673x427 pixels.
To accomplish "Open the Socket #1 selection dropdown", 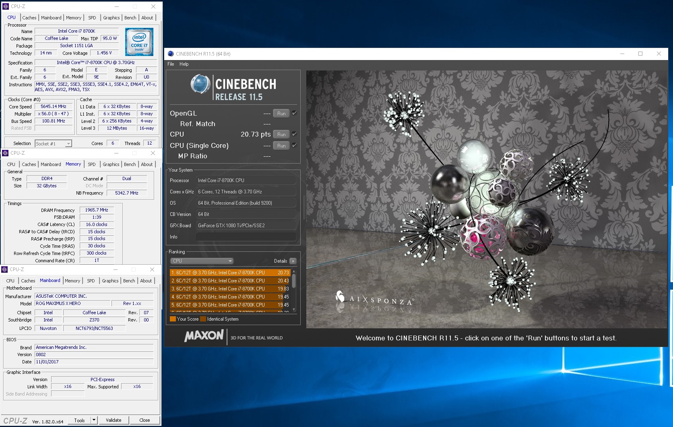I will point(53,143).
